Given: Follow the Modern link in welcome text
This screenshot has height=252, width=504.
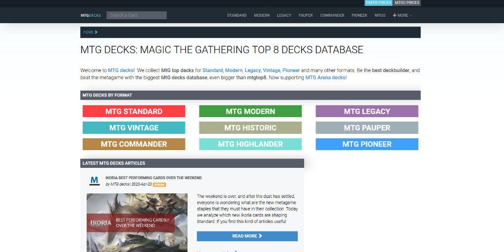Looking at the screenshot, I should click(234, 70).
